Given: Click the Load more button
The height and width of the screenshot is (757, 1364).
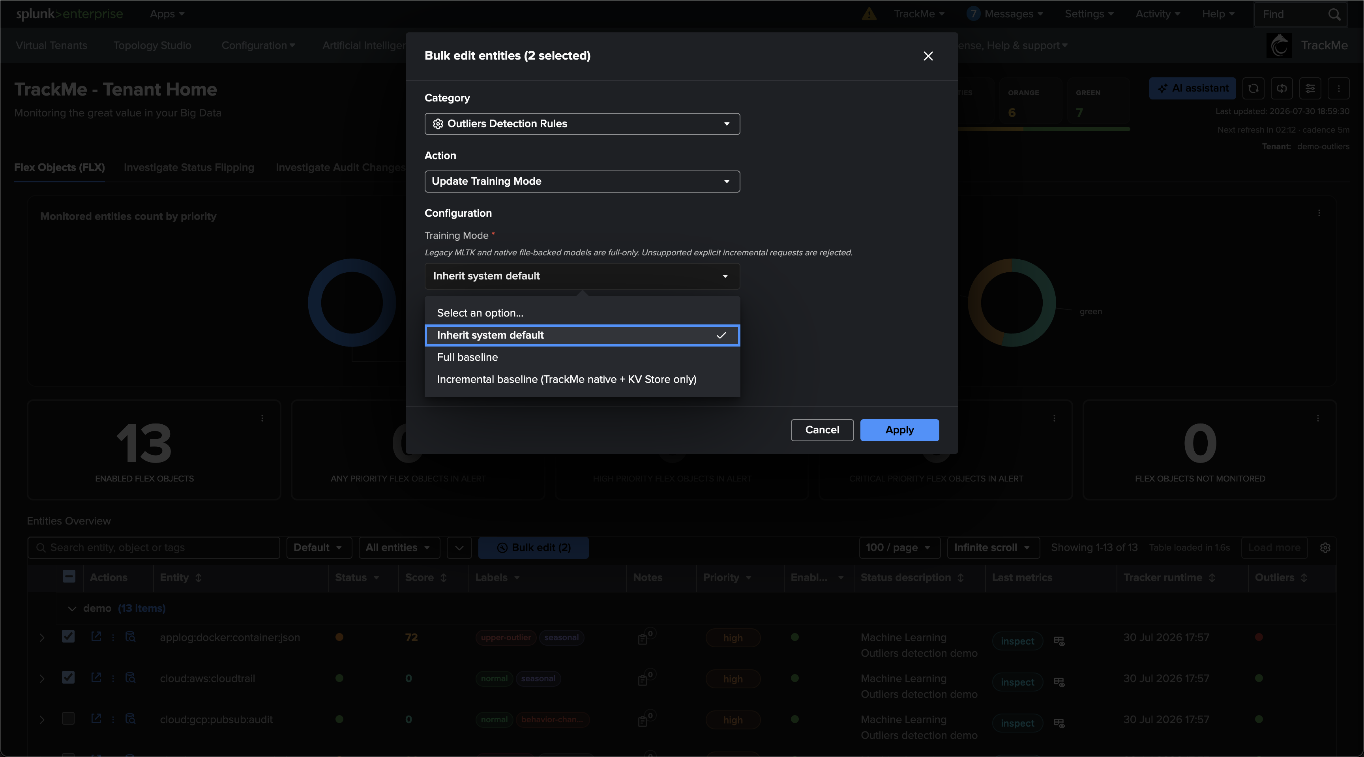Looking at the screenshot, I should click(1274, 548).
